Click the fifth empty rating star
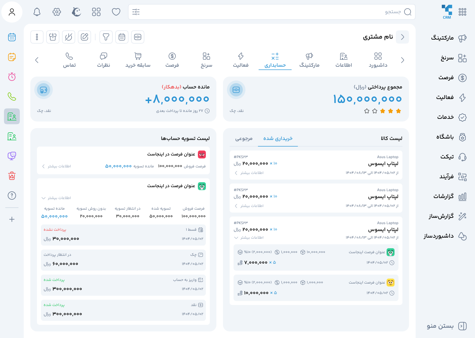Screen dimensions: 475x338 [x=367, y=111]
